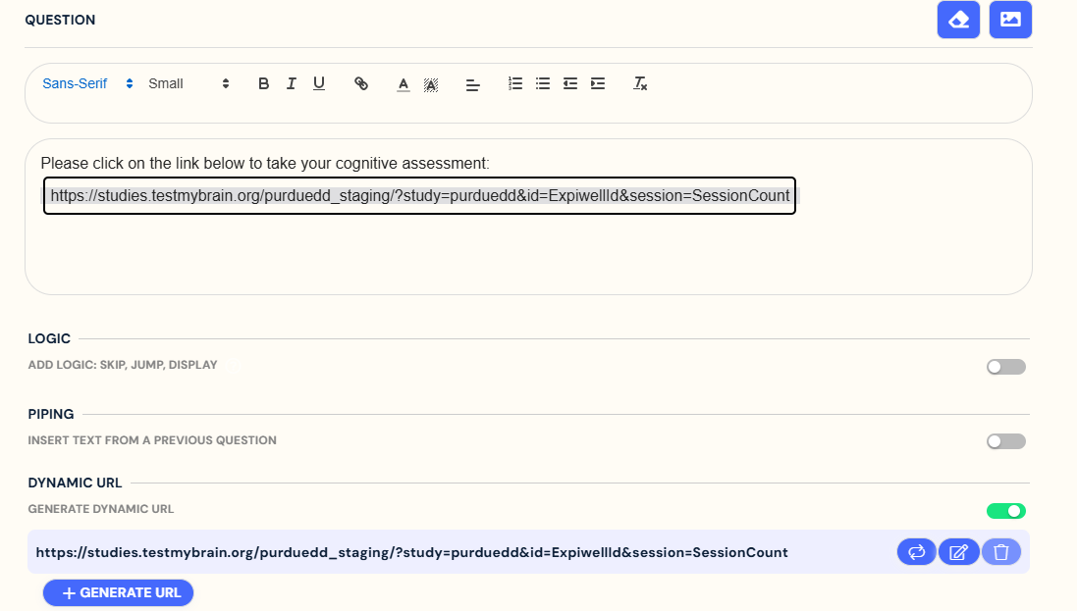Viewport: 1077px width, 611px height.
Task: Click the DYNAMIC URL section heading
Action: tap(75, 484)
